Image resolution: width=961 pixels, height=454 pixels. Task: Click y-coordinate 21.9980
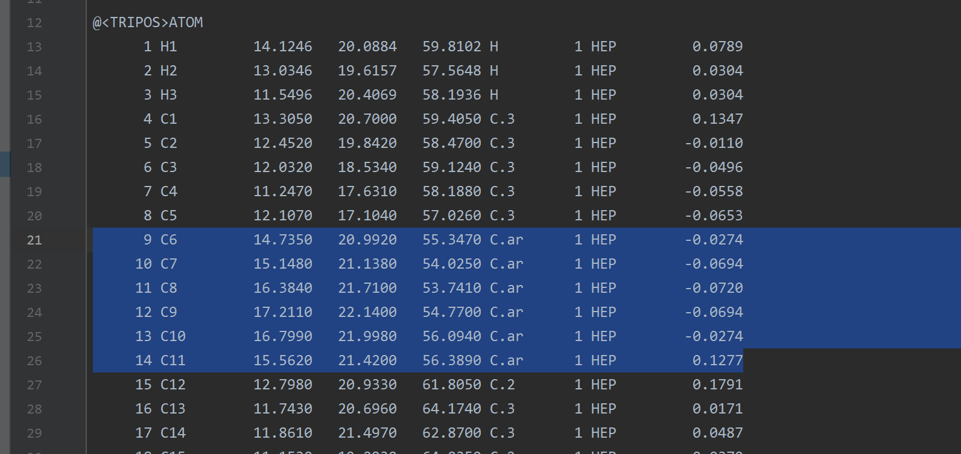pos(367,336)
